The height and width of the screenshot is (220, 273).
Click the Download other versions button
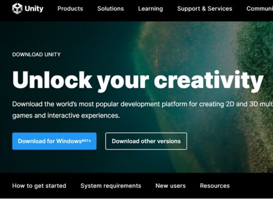click(x=146, y=141)
